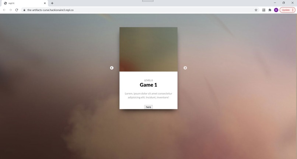
Task: Open a new browser tab
Action: (x=52, y=3)
